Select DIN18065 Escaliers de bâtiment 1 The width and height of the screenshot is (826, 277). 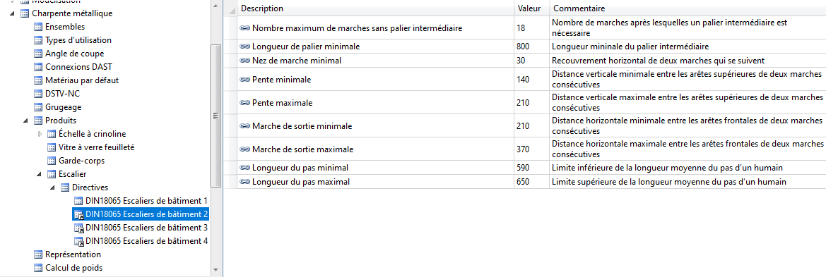pyautogui.click(x=146, y=201)
